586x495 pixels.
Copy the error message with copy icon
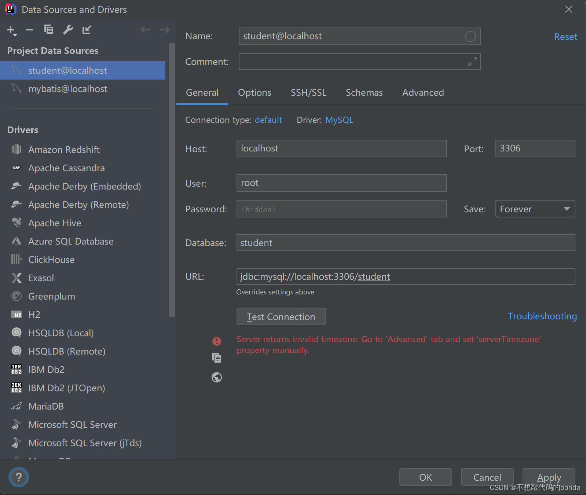[x=217, y=358]
